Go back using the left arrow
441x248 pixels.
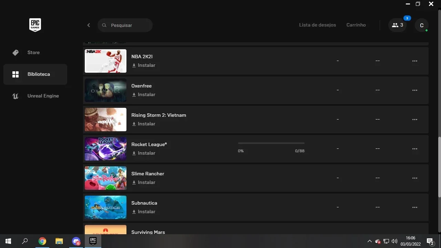click(89, 25)
